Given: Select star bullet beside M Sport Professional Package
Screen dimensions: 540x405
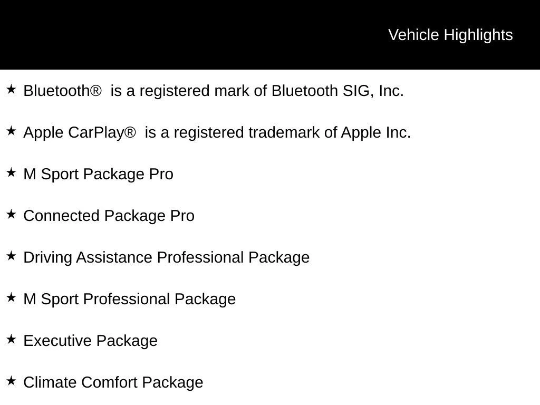Looking at the screenshot, I should click(11, 298).
